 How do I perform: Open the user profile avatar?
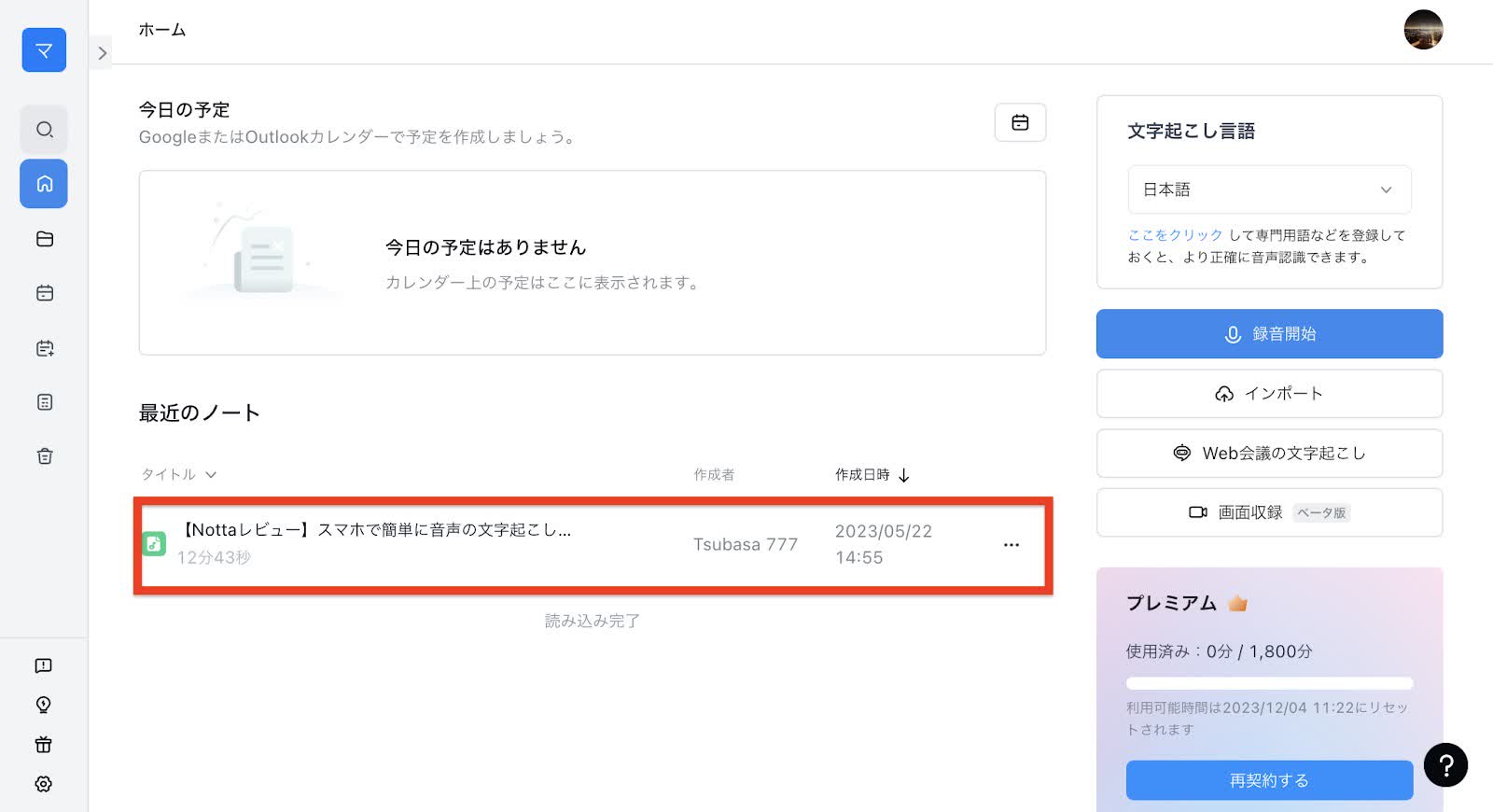click(1423, 30)
